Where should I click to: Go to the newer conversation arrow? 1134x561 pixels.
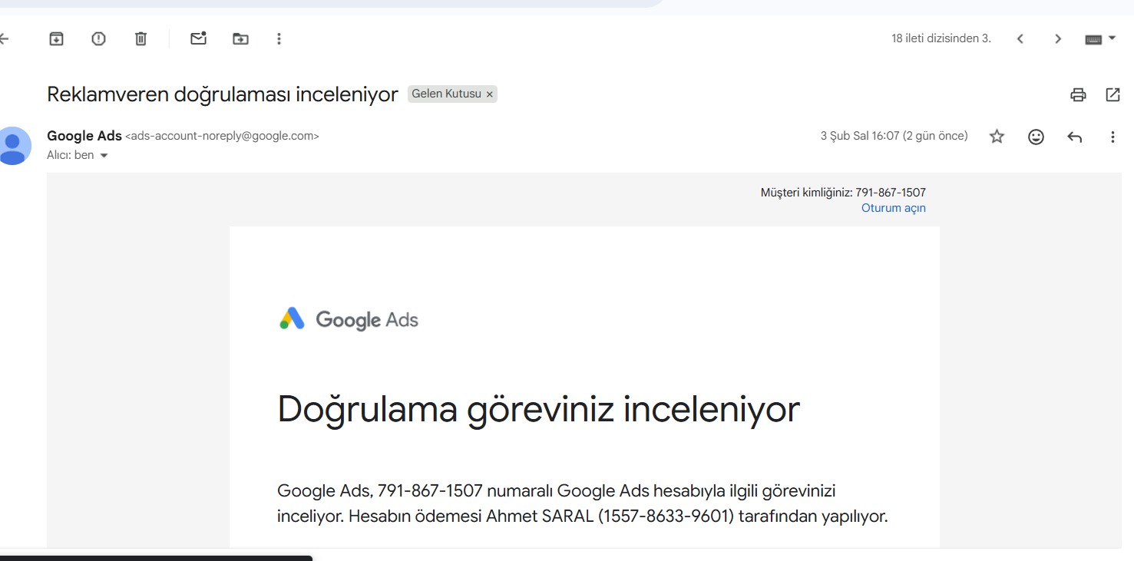tap(1020, 38)
